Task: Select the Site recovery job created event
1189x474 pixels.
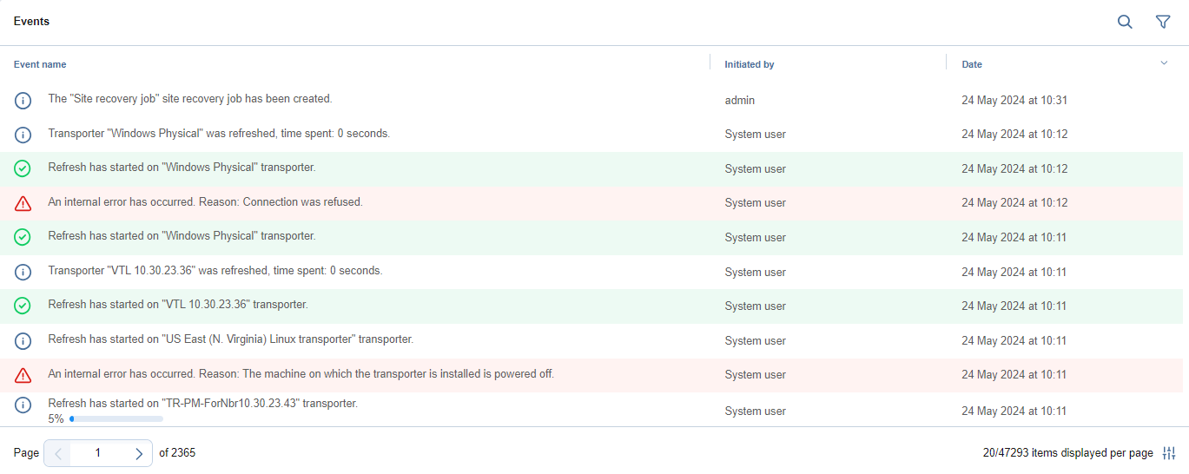Action: (x=190, y=99)
